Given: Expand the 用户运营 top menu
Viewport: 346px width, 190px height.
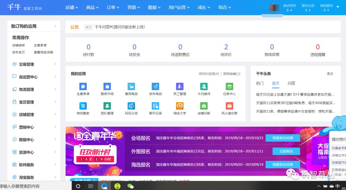Looking at the screenshot, I should point(179,7).
